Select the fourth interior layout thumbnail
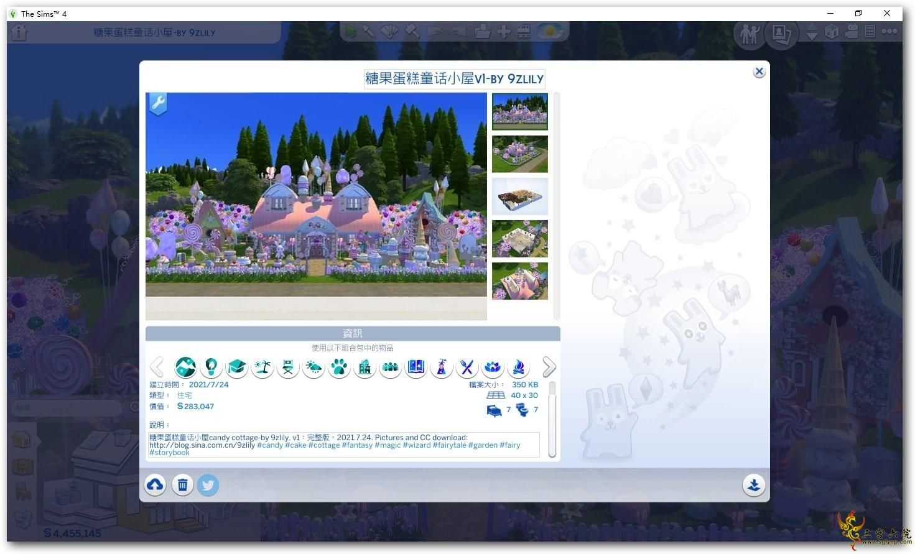This screenshot has height=554, width=915. 520,238
